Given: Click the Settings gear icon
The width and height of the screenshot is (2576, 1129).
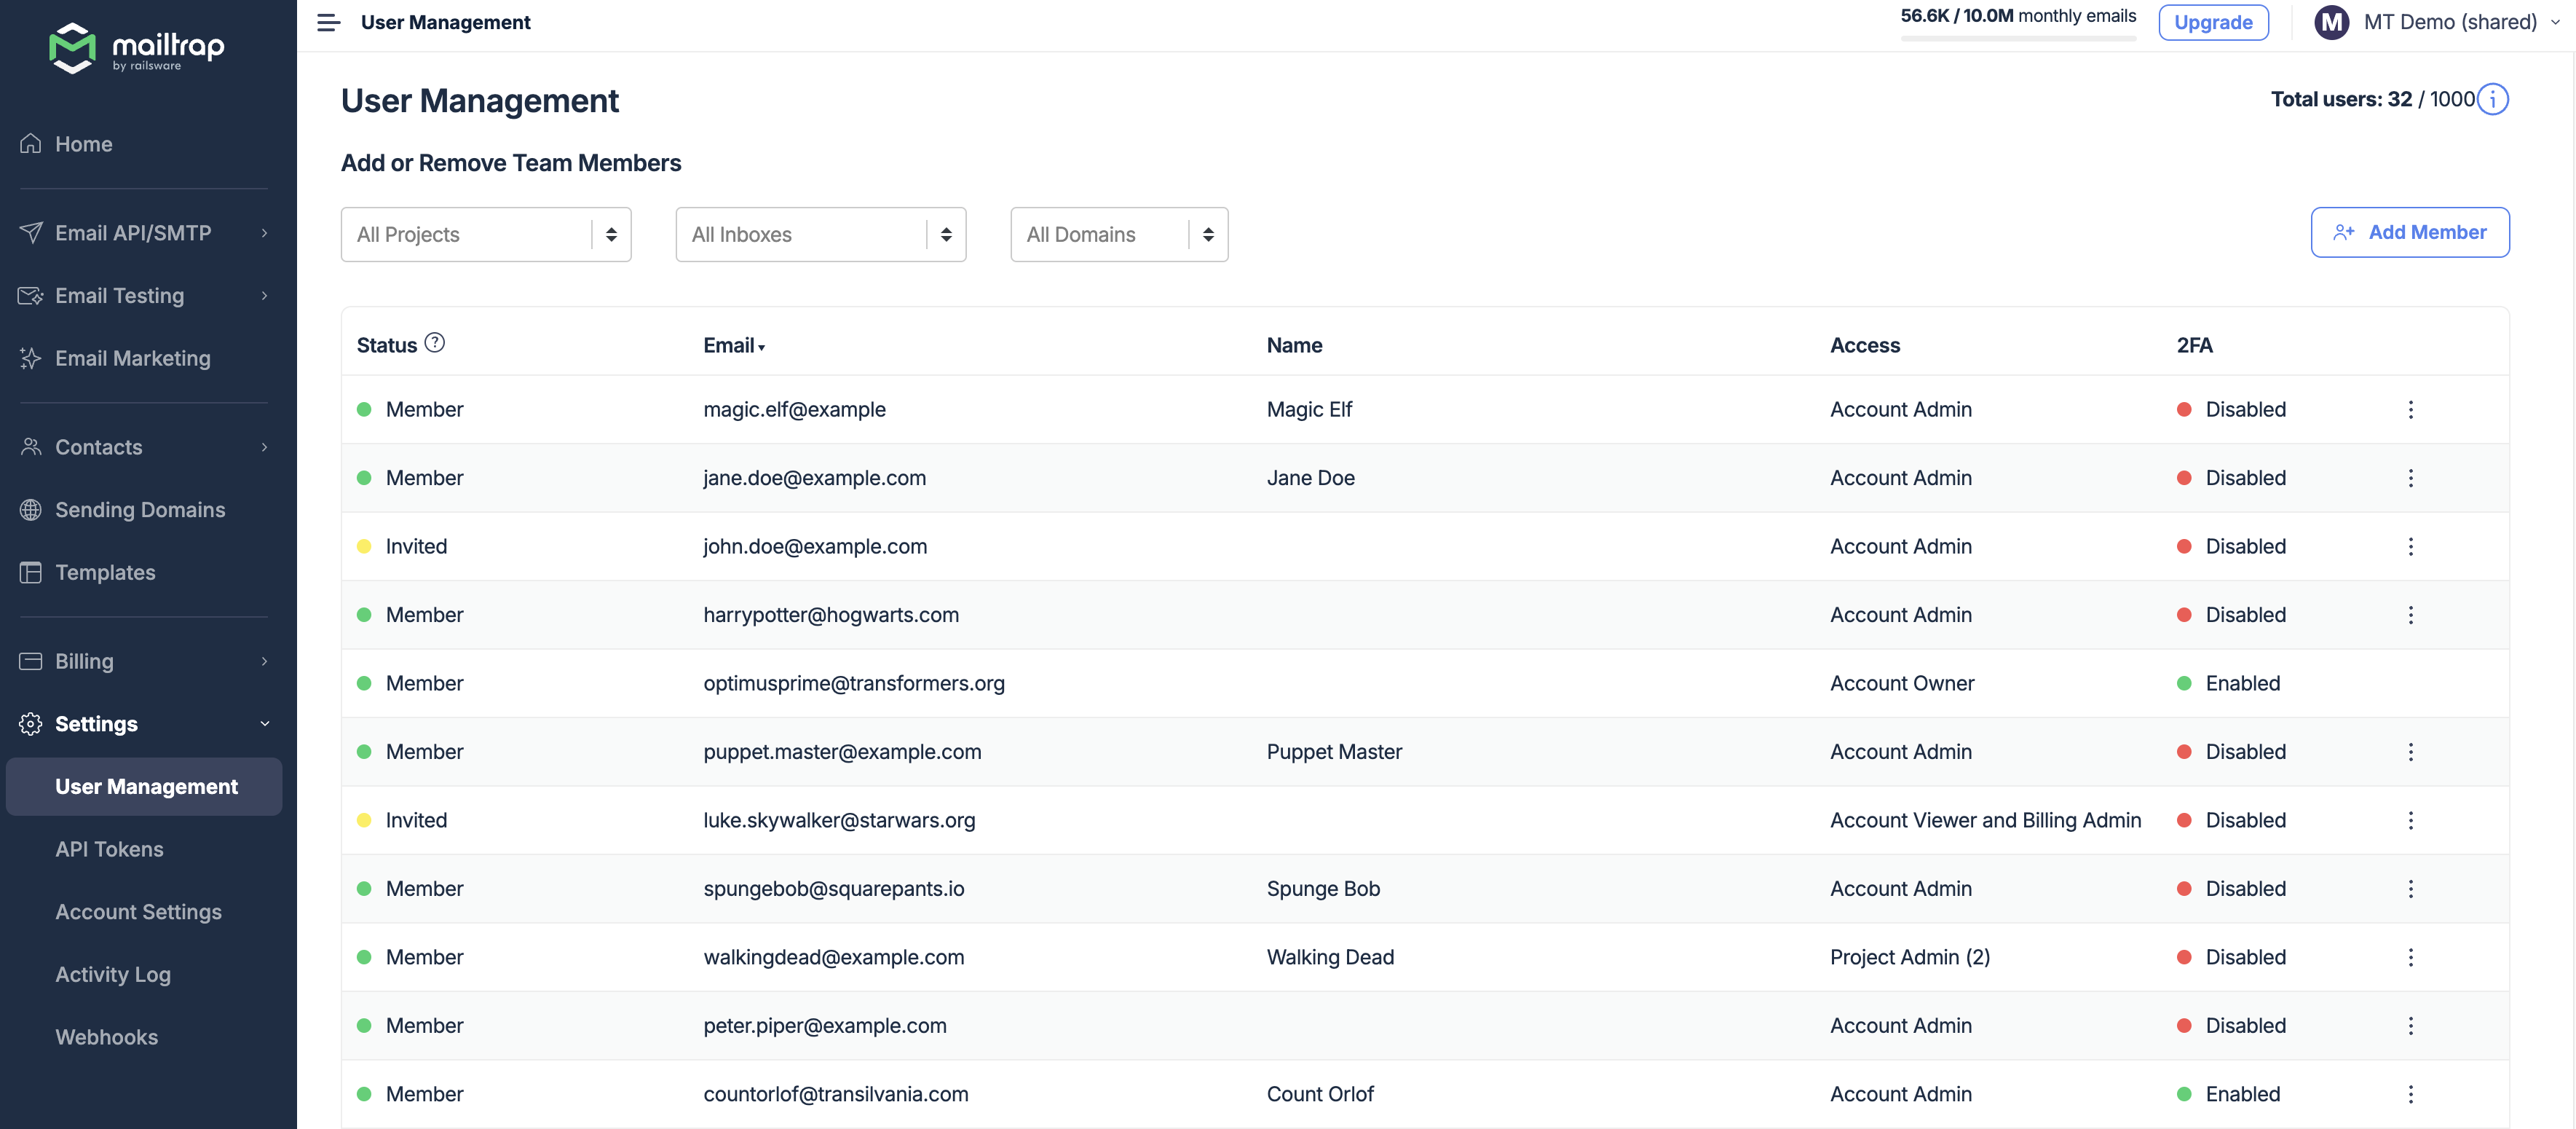Looking at the screenshot, I should click(x=30, y=723).
